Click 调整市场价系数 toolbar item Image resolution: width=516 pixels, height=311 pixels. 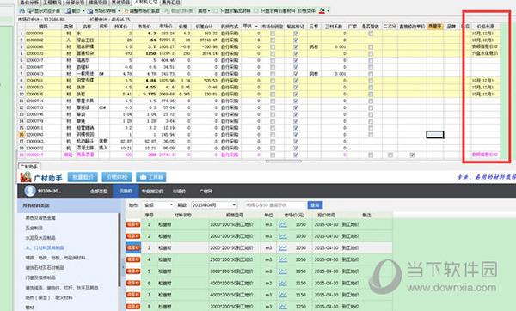pos(142,11)
